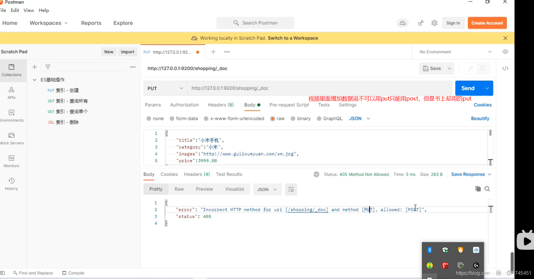Switch to the Params tab
The height and width of the screenshot is (279, 534).
coord(153,105)
